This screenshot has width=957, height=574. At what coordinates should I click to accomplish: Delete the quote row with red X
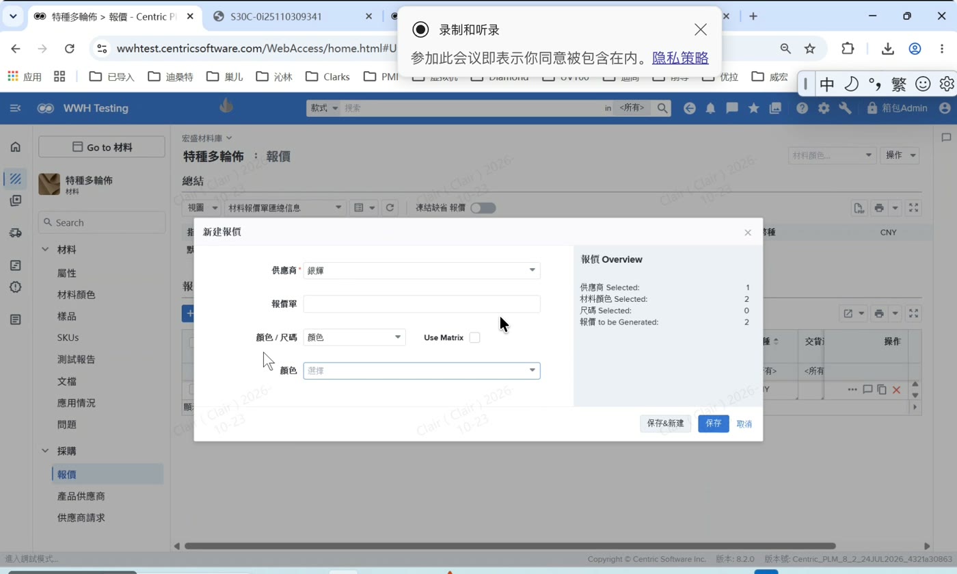[x=896, y=390]
